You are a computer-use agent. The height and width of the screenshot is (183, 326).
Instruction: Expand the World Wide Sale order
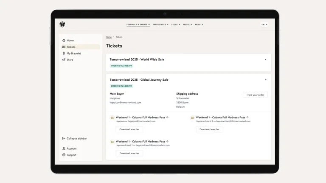[265, 60]
